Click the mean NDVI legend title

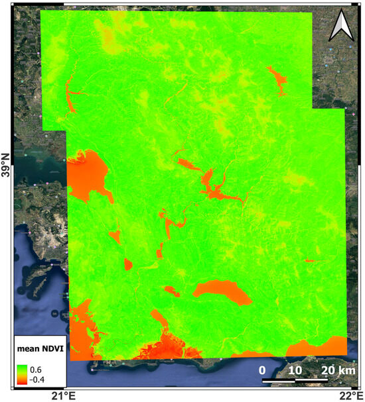tap(40, 348)
